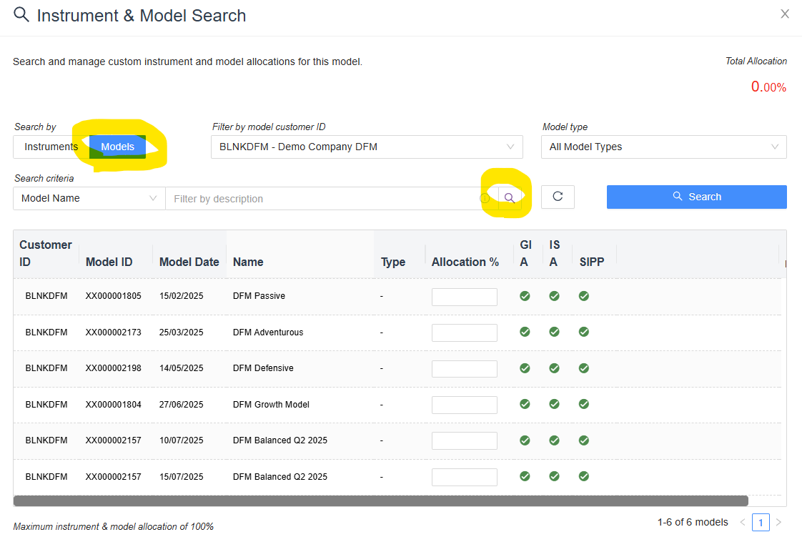Click the Name column header
This screenshot has height=542, width=802.
click(247, 262)
